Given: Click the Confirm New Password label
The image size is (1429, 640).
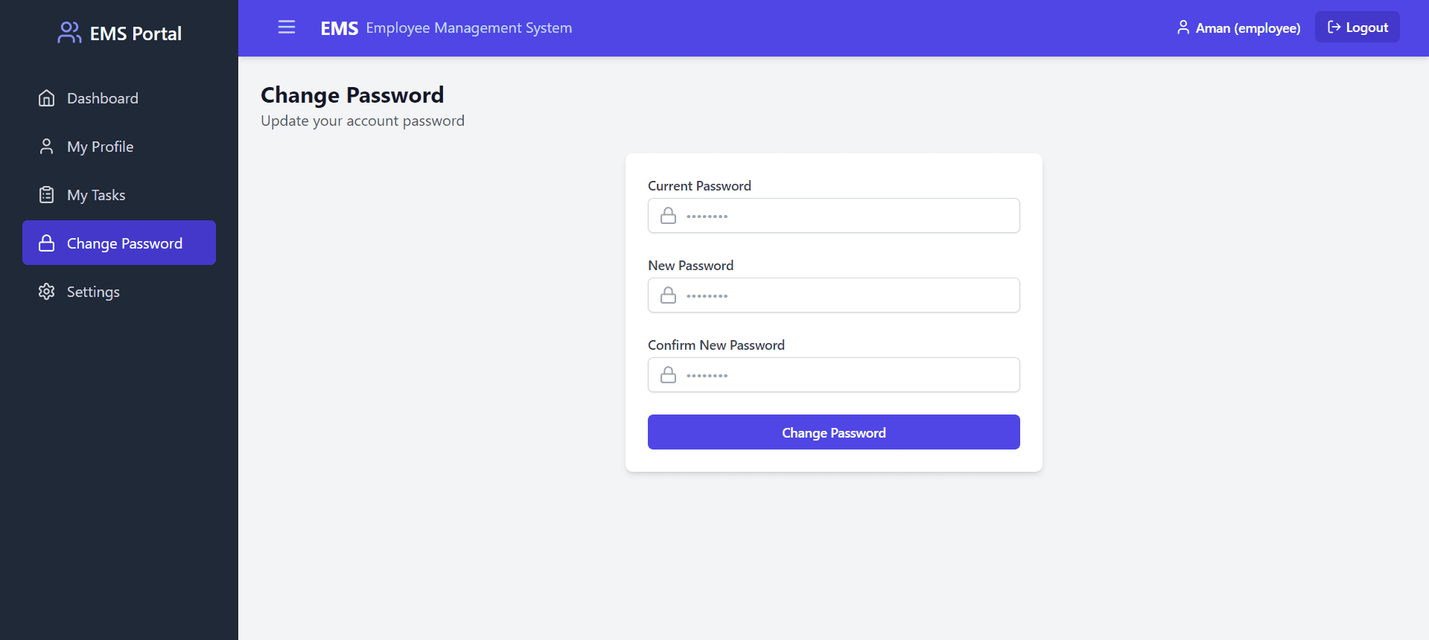Looking at the screenshot, I should [x=716, y=345].
